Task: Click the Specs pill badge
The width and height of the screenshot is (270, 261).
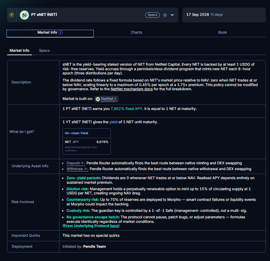Action: [x=152, y=15]
